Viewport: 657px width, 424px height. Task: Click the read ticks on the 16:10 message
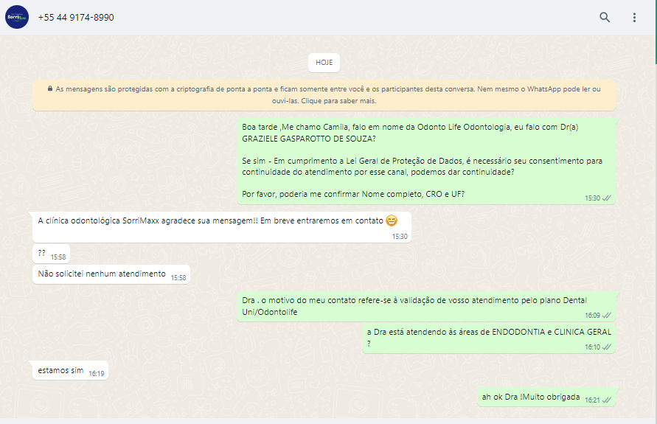pyautogui.click(x=607, y=347)
